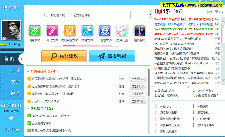225x137 pixels.
Task: Click the magnifier icon in the search box
Action: (x=46, y=15)
